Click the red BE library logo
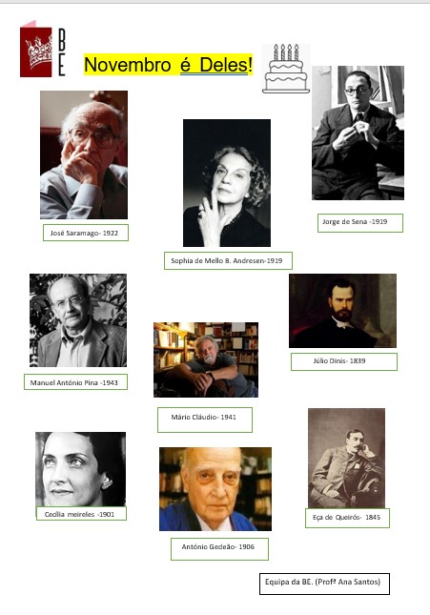The height and width of the screenshot is (615, 430). (x=42, y=49)
